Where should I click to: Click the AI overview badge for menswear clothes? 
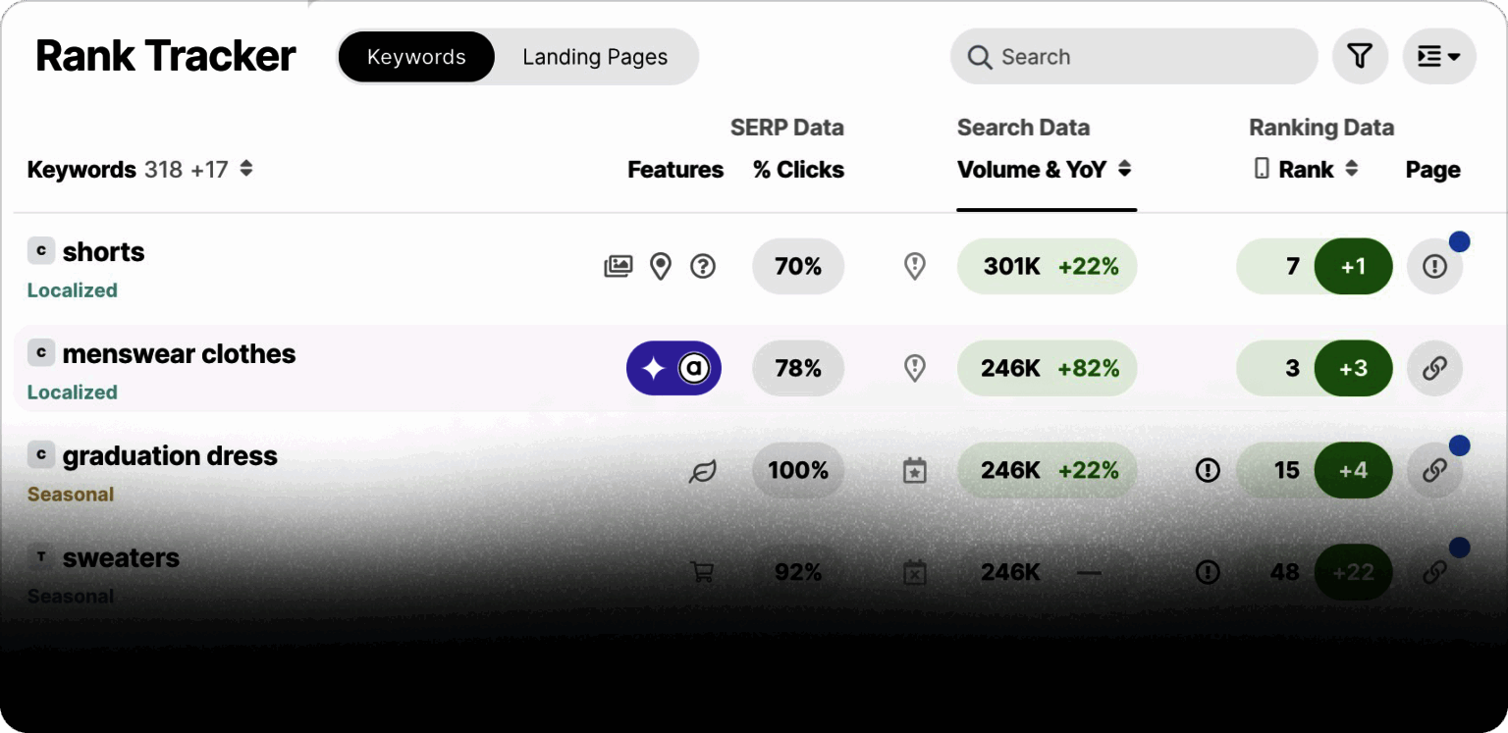[673, 368]
